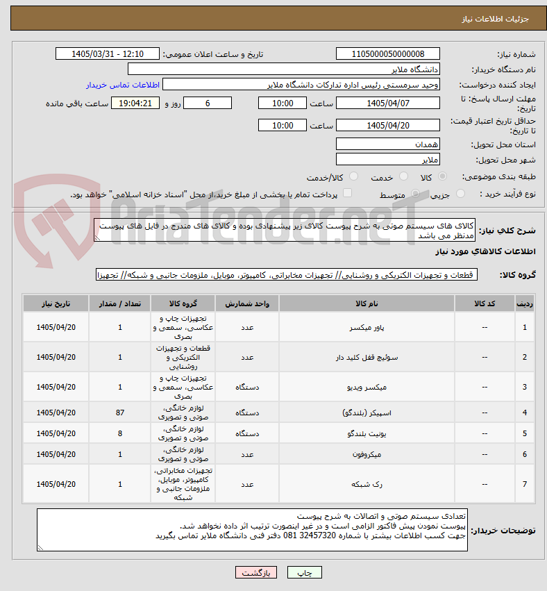This screenshot has height=591, width=547.
Task: Select the اسپیکر (بلندگو) table row
Action: point(279,413)
